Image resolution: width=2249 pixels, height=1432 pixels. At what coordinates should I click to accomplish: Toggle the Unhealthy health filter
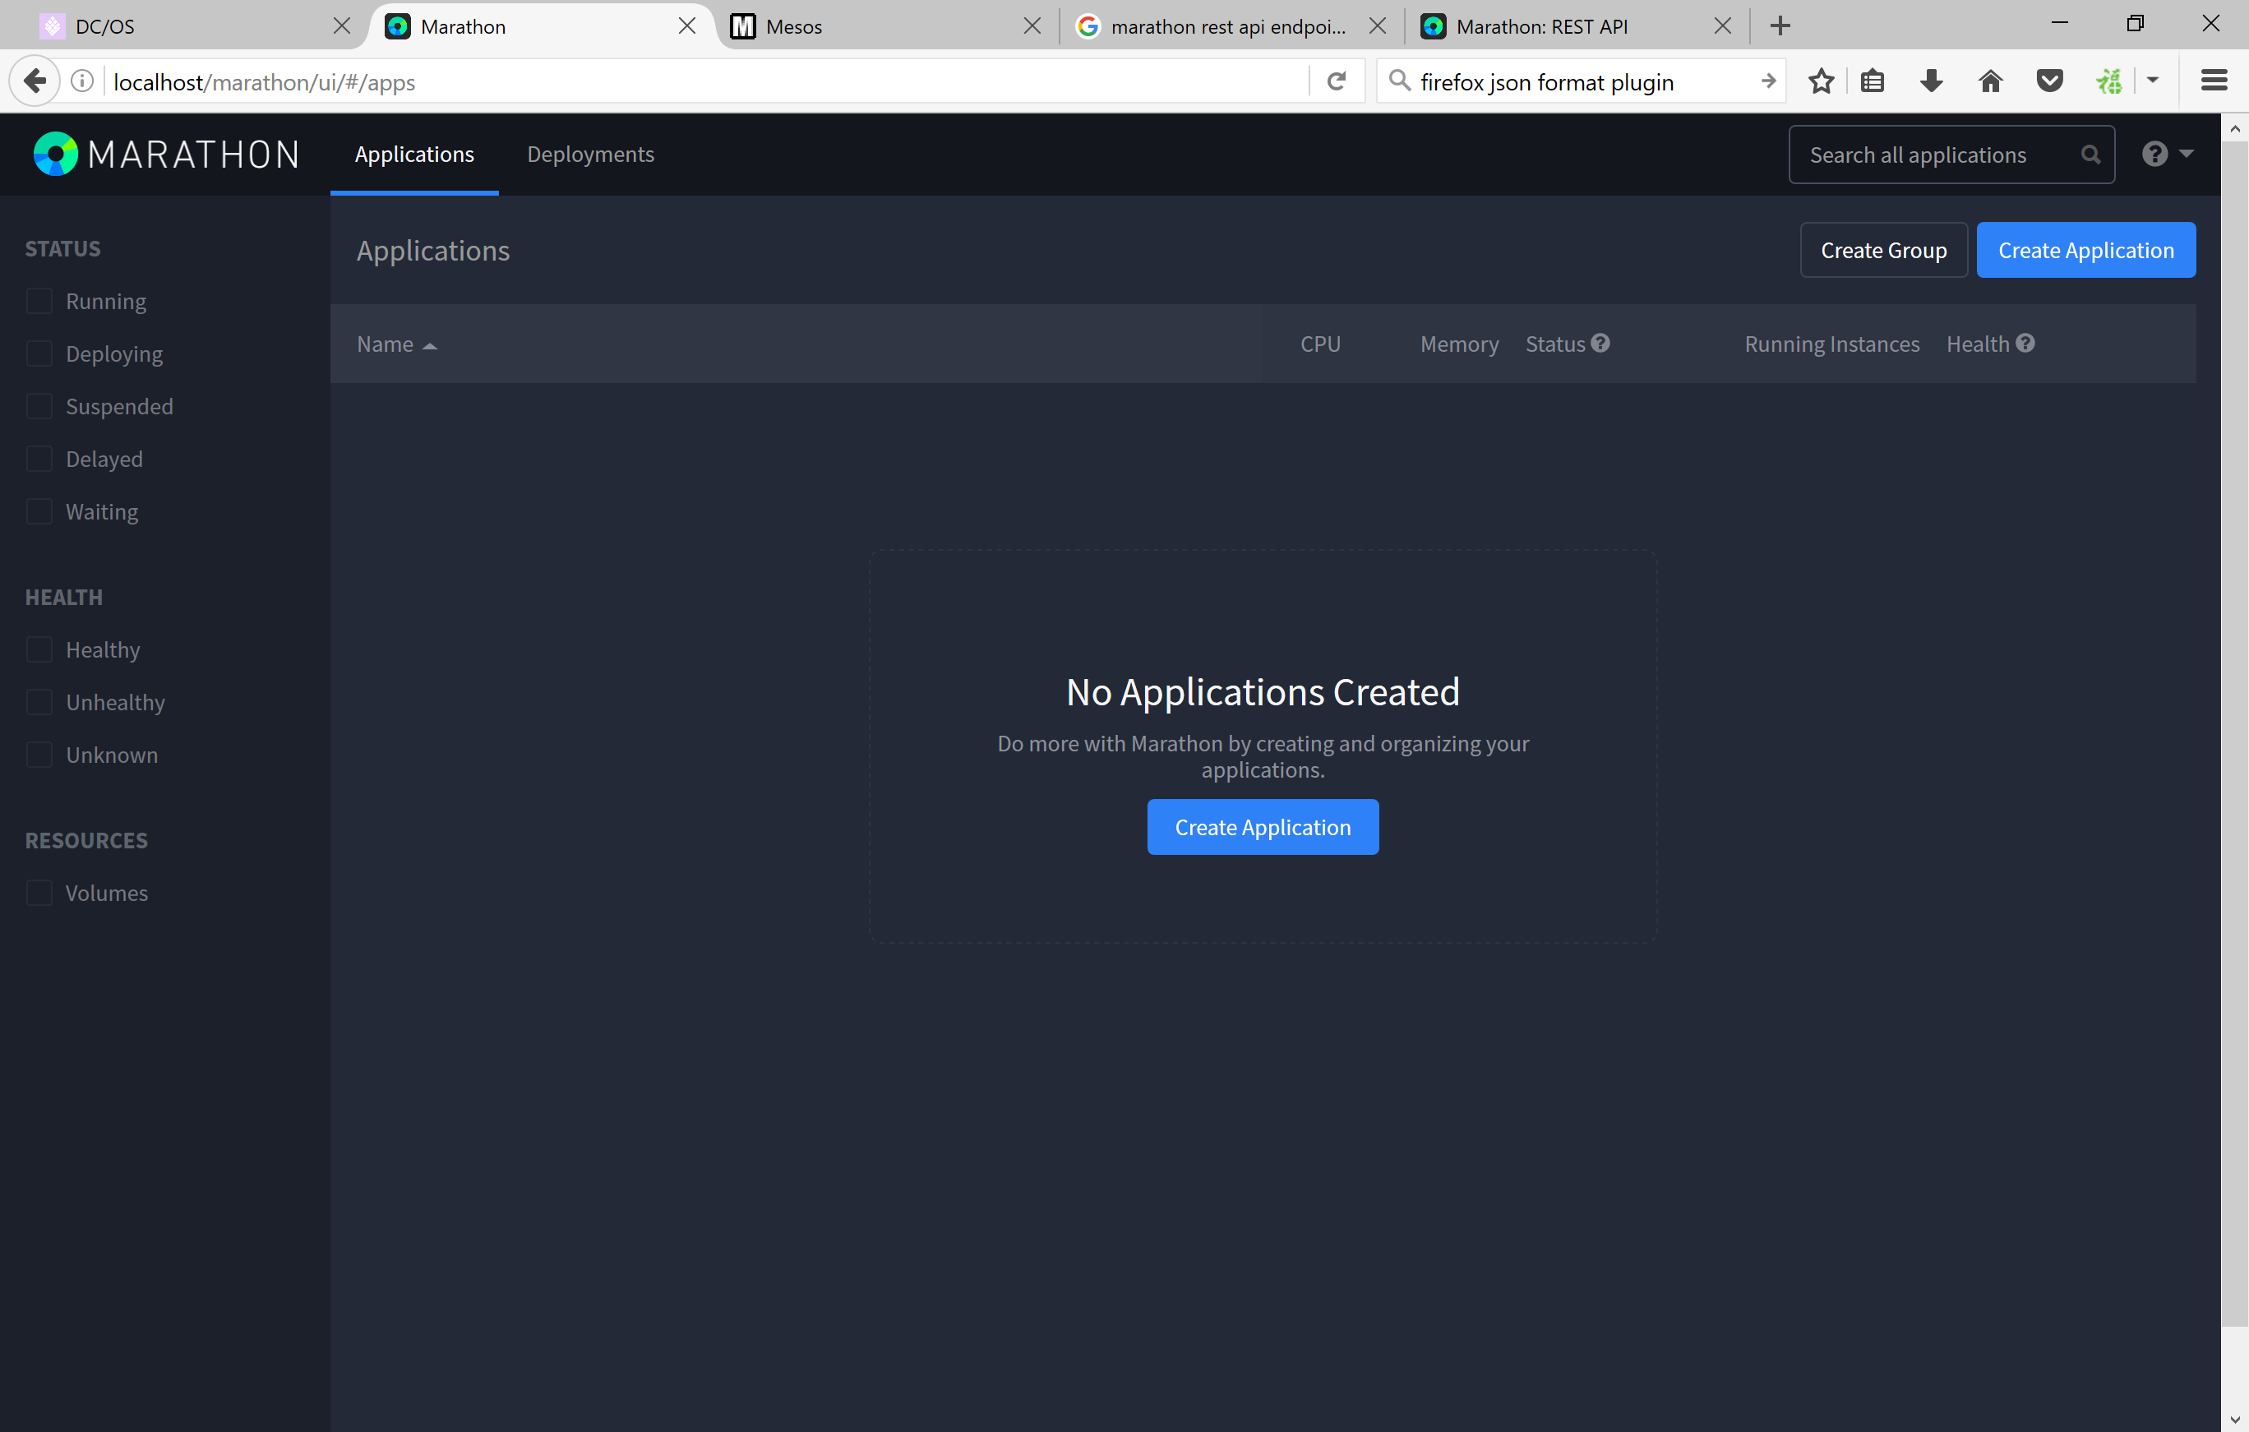pos(39,703)
